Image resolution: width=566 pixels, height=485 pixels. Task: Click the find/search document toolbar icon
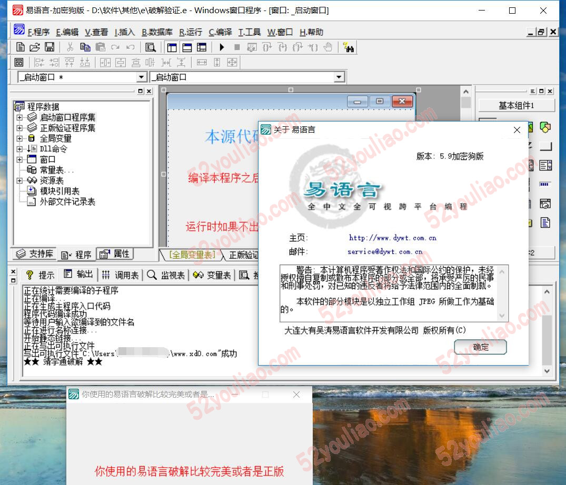pyautogui.click(x=150, y=47)
